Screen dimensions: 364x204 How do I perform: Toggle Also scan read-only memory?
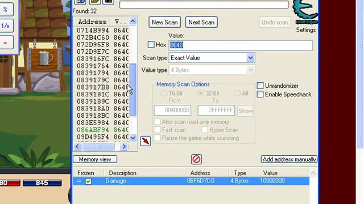coord(157,122)
